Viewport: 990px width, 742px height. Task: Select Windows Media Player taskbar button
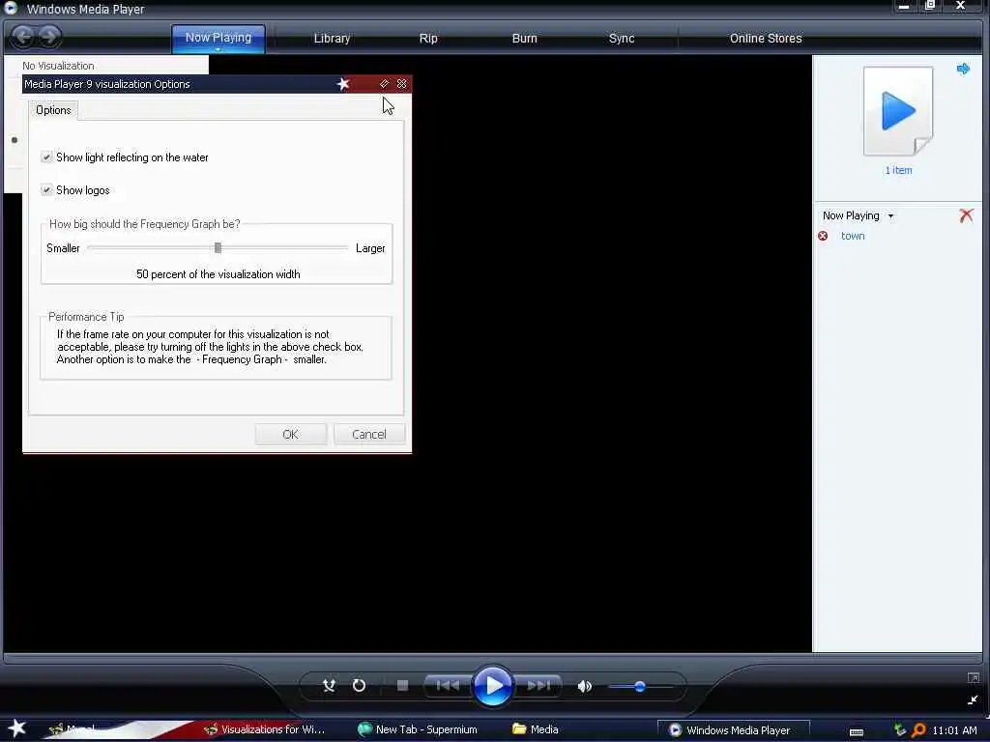(733, 730)
